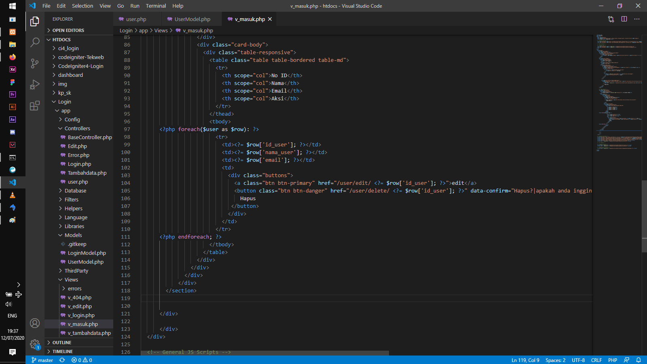Screen dimensions: 647x364
Task: Open the Explorer view in activity bar
Action: (35, 21)
